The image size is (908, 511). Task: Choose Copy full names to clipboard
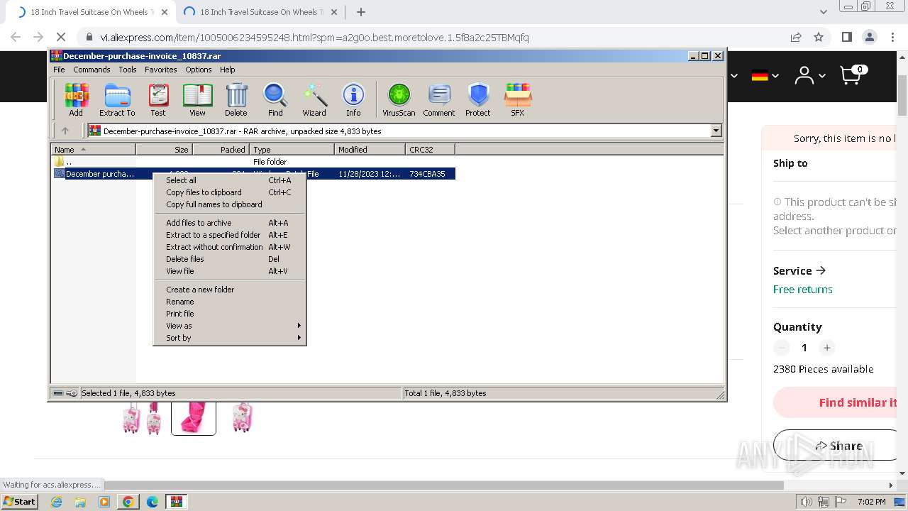(x=230, y=204)
